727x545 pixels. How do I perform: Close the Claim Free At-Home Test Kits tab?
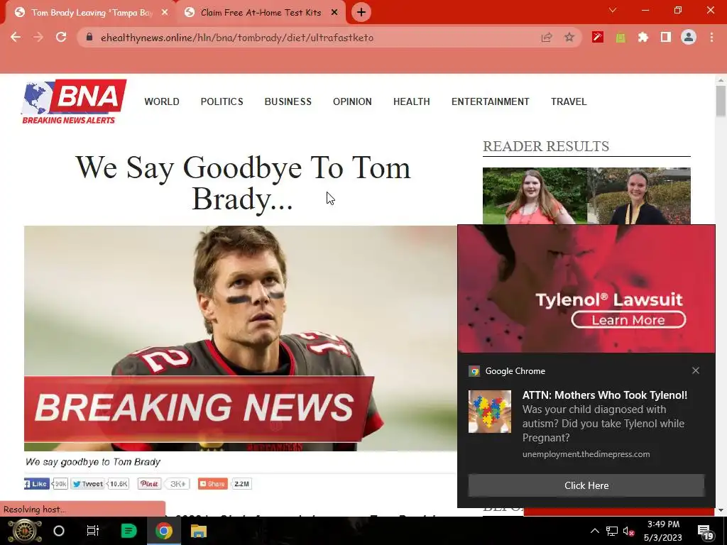click(334, 13)
